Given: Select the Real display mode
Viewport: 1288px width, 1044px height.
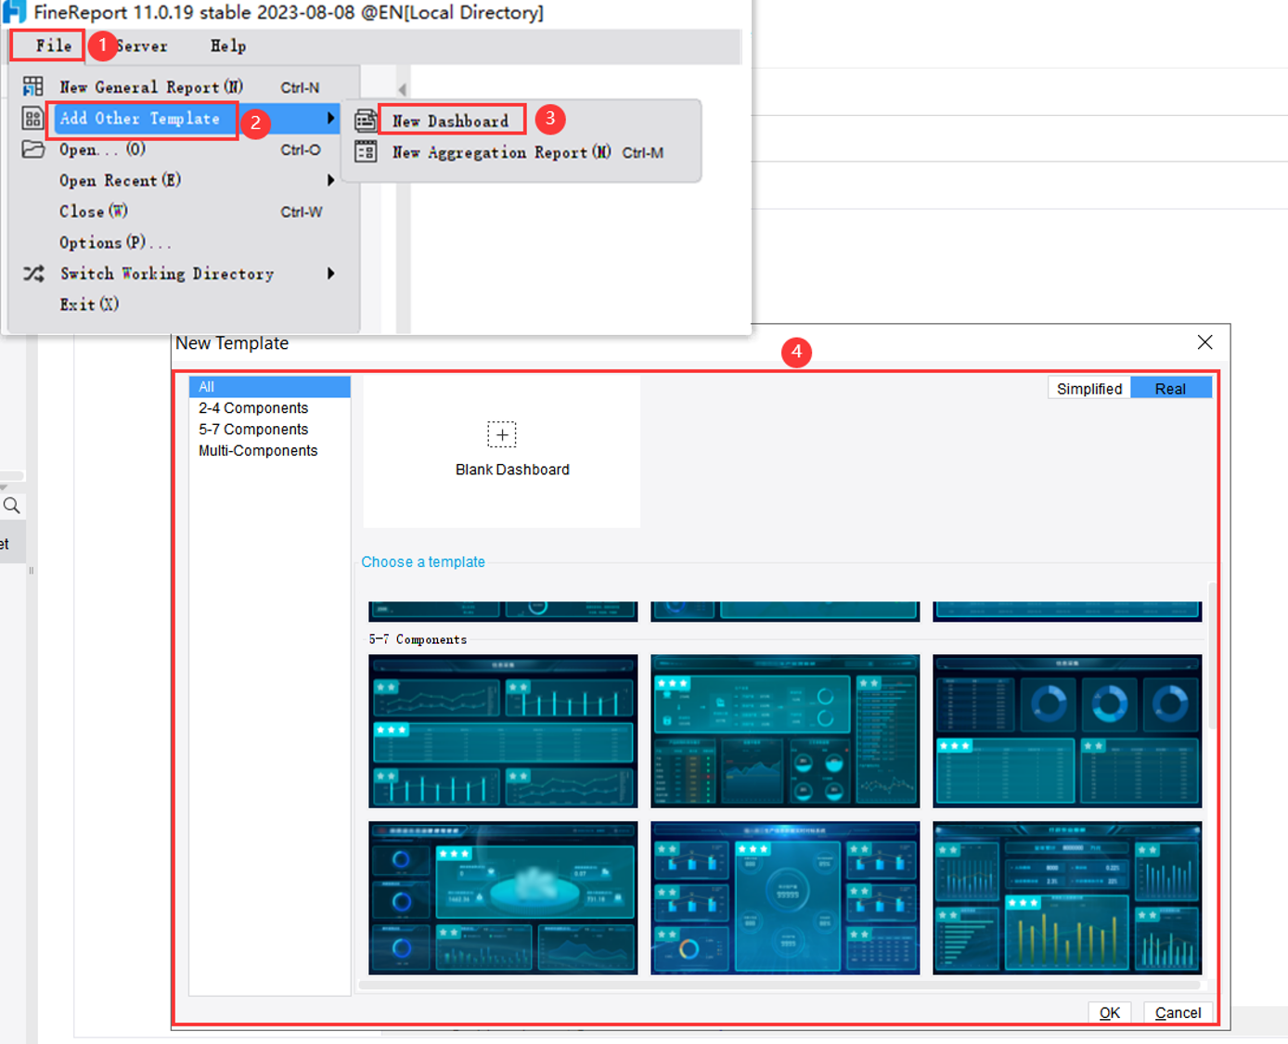Looking at the screenshot, I should [1170, 388].
